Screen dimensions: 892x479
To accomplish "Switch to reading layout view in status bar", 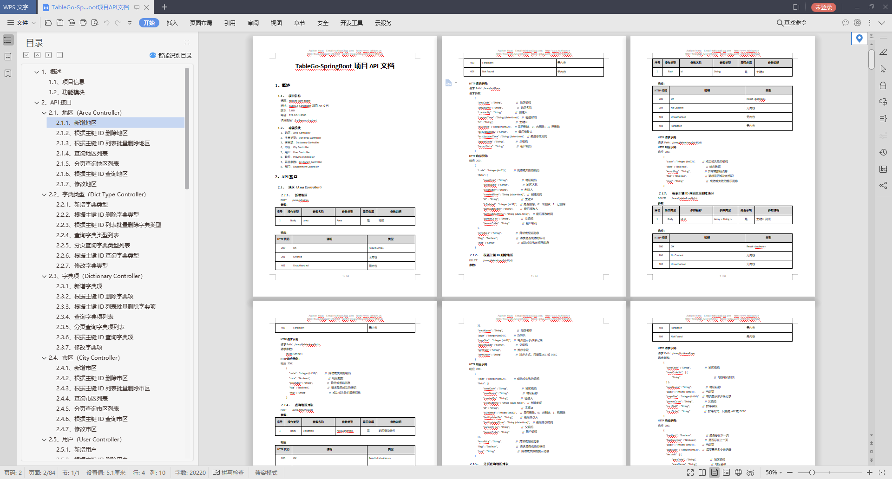I will click(702, 473).
